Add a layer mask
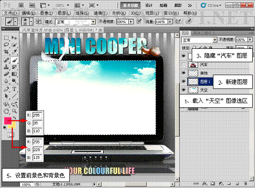Screen dimensions: 255x188 (212, 183)
